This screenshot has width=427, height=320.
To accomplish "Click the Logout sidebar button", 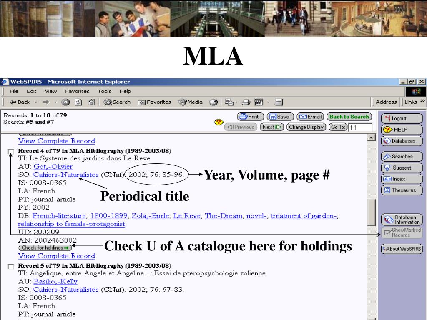I will point(402,119).
